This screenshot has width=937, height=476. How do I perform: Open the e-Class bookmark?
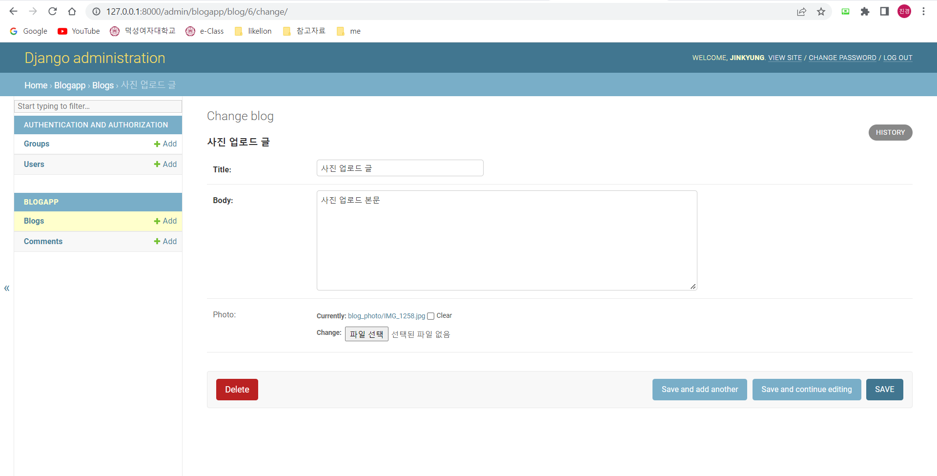tap(204, 31)
